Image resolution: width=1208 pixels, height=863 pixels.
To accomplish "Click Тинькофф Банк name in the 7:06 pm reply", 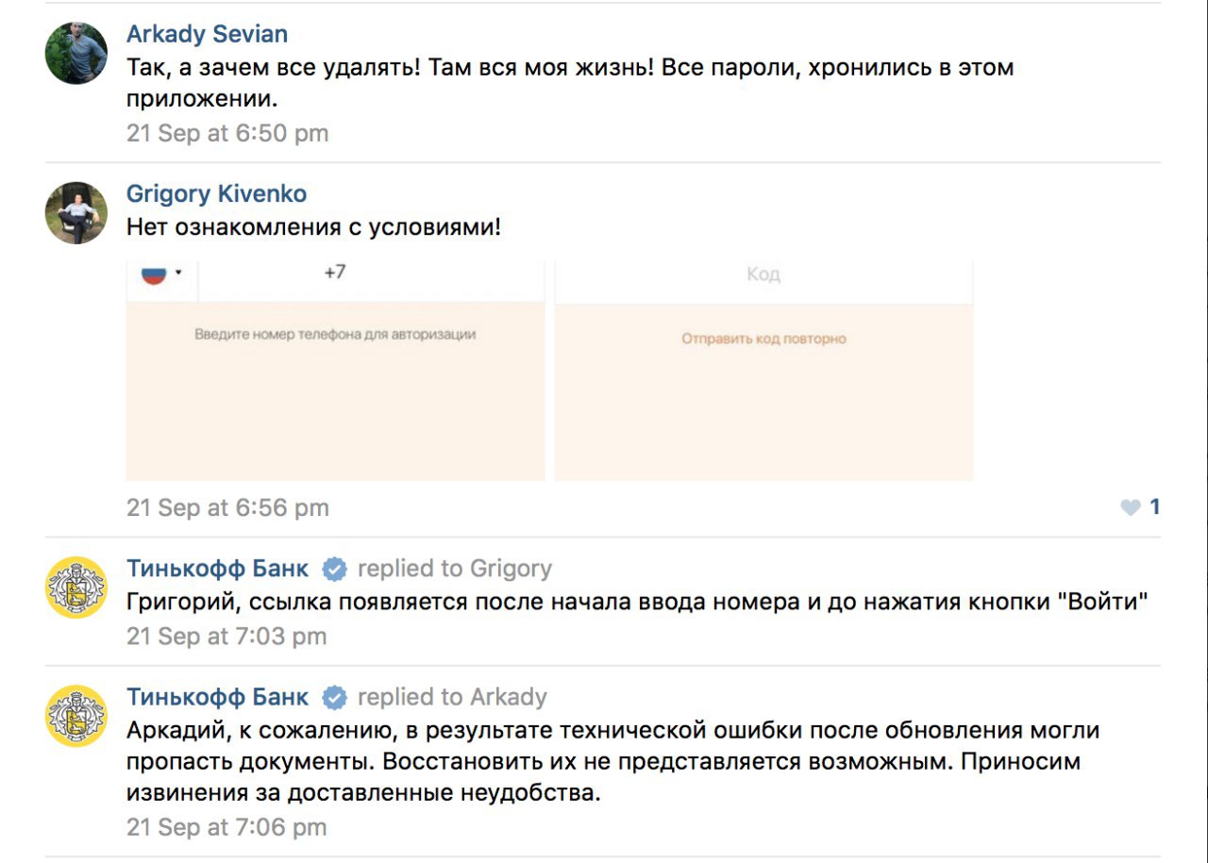I will [217, 697].
